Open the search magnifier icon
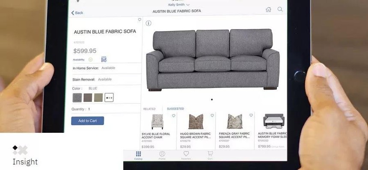The height and width of the screenshot is (170, 368). tap(280, 9)
